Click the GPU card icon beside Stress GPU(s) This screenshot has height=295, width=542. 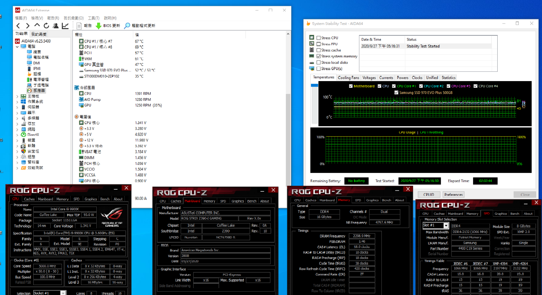(312, 69)
